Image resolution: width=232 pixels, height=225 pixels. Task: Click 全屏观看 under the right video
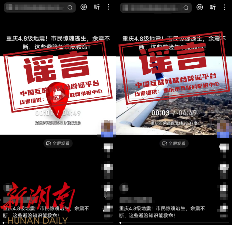(174, 143)
